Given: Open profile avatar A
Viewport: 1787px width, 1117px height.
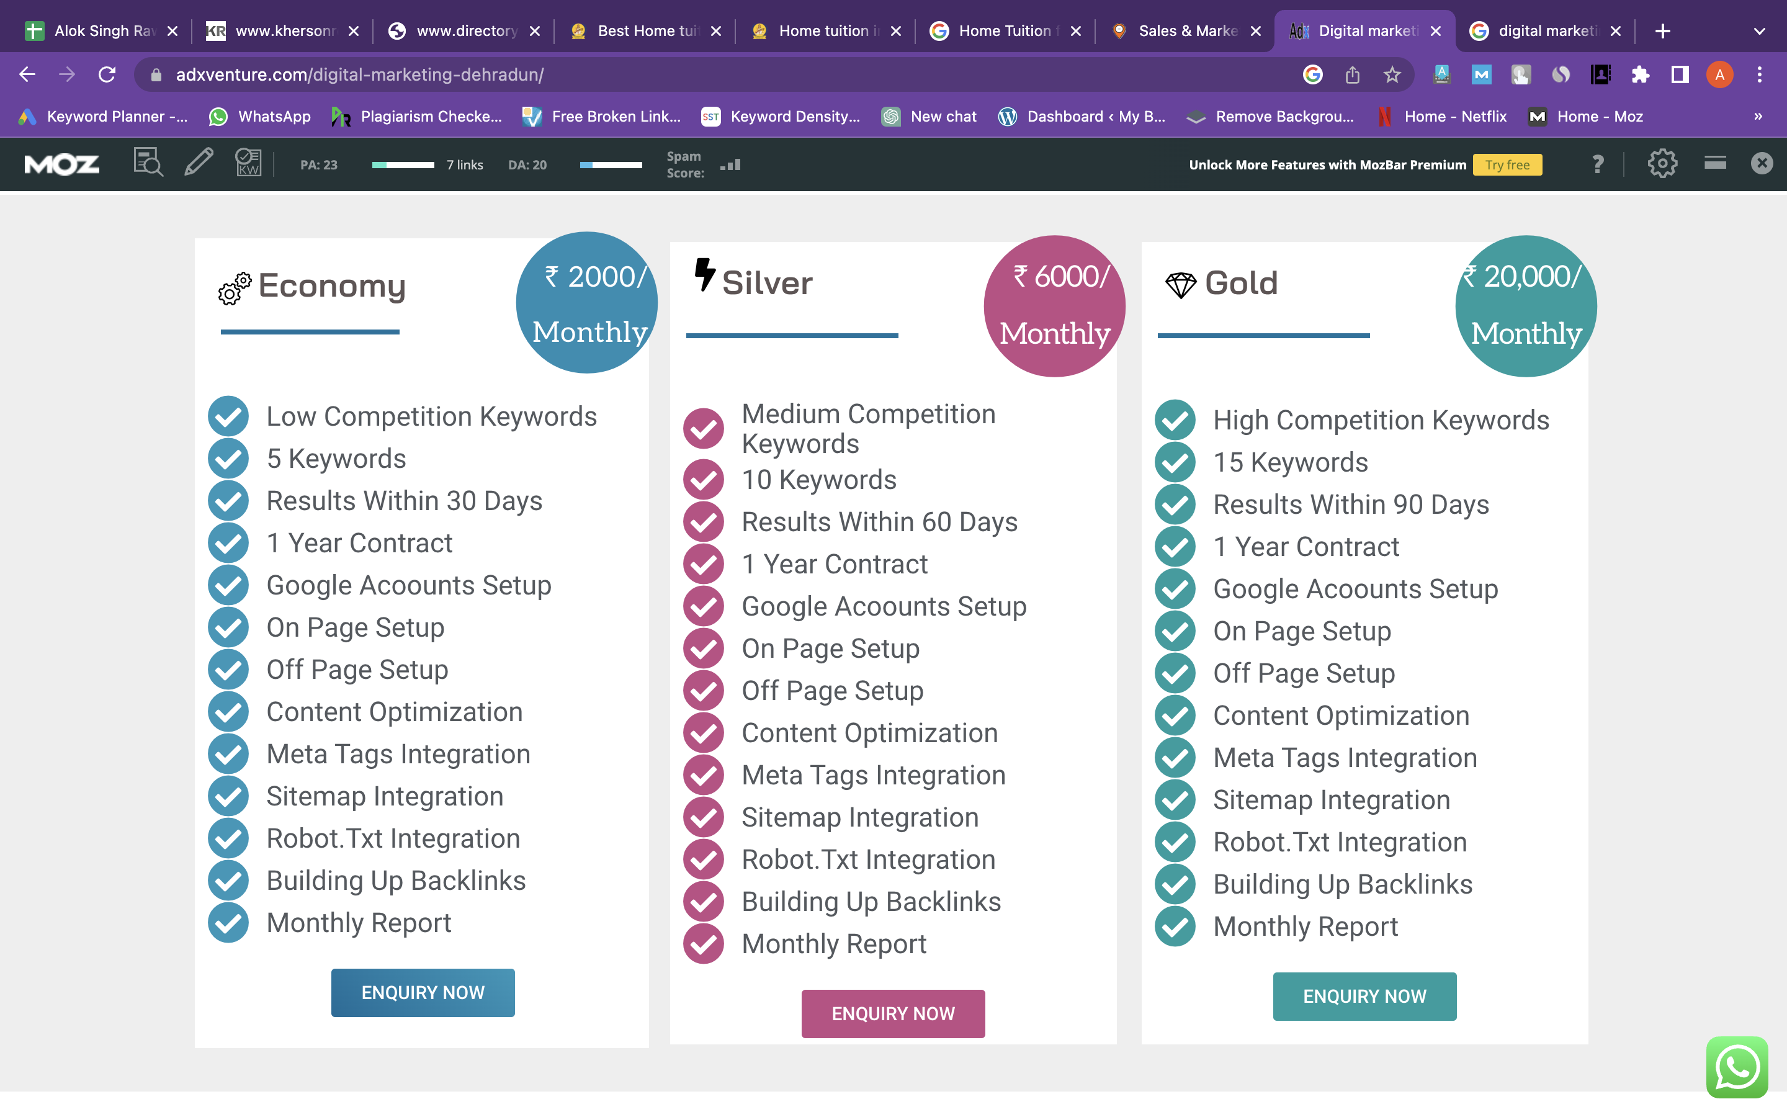Looking at the screenshot, I should click(x=1720, y=74).
